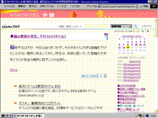Open the ファイル(F) menu
Screen dimensions: 158x118
[x=9, y=6]
